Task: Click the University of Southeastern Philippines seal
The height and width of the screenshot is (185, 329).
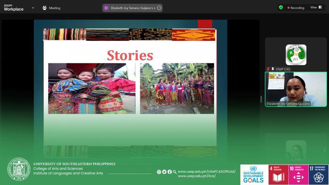Action: (x=19, y=169)
